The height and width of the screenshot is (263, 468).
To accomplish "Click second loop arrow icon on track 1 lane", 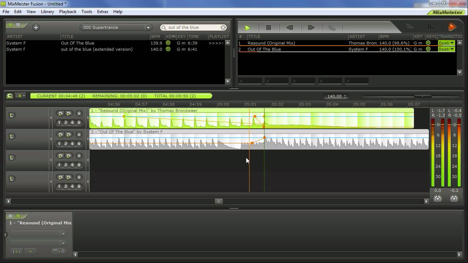I will point(68,114).
